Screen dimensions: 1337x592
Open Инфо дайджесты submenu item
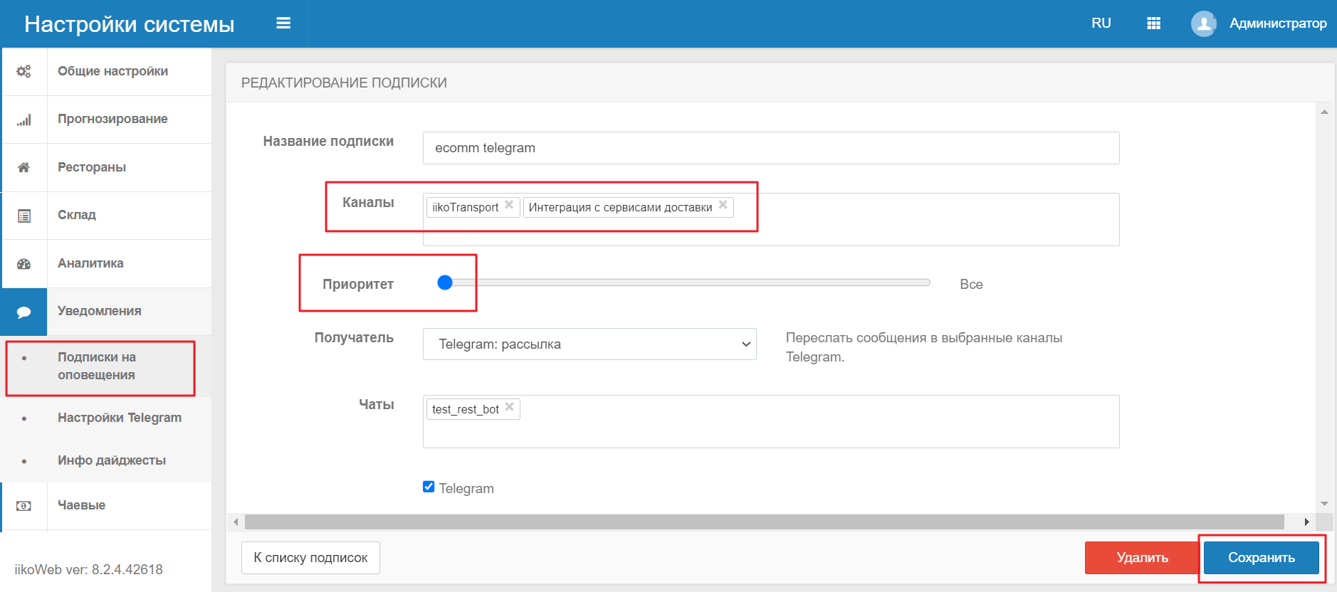111,460
